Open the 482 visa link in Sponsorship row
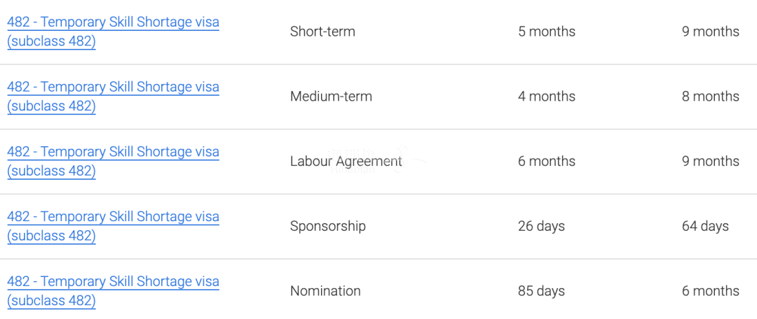This screenshot has width=757, height=319. click(x=113, y=226)
